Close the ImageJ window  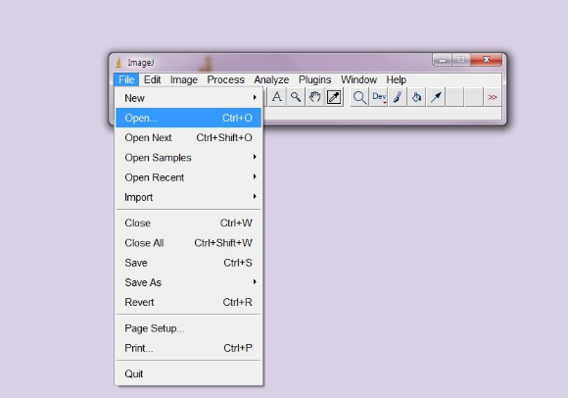[x=486, y=60]
